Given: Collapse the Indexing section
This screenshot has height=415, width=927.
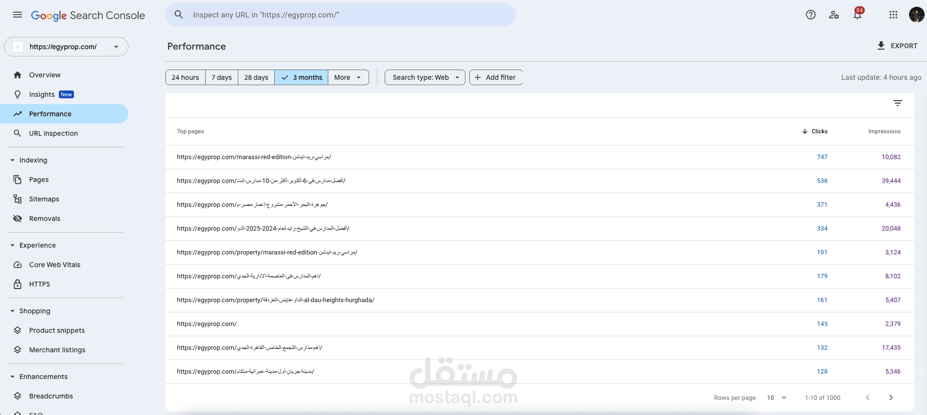Looking at the screenshot, I should (x=13, y=160).
